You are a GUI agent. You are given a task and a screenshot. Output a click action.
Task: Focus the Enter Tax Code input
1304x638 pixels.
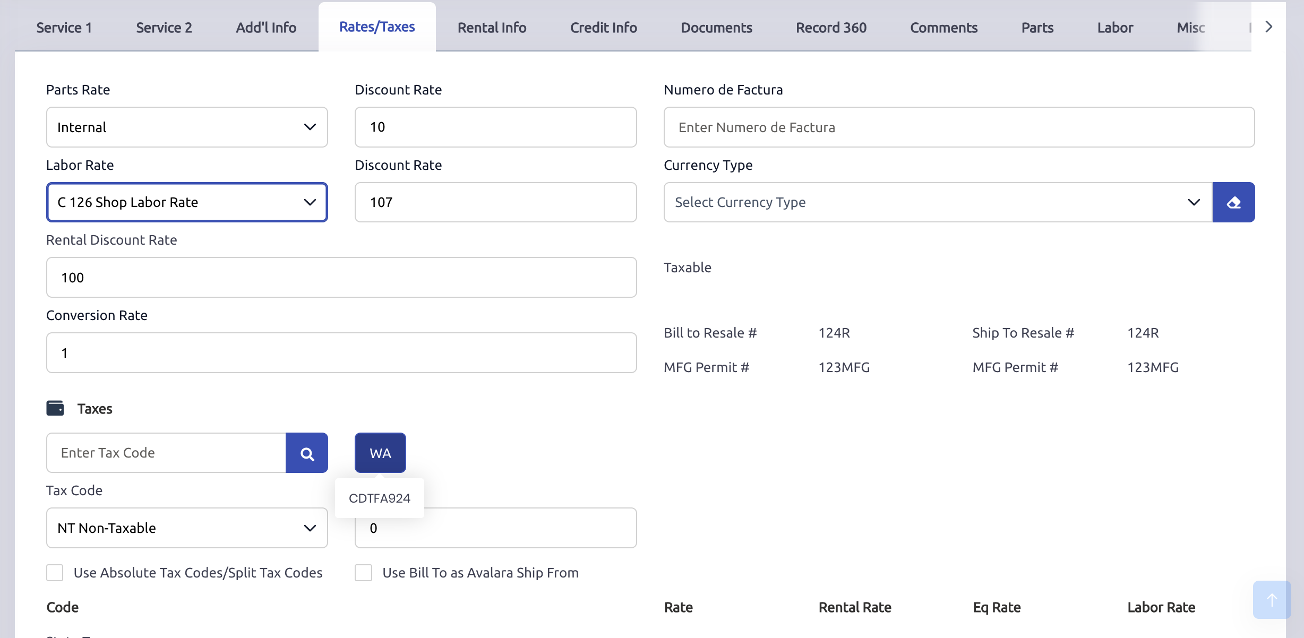[166, 453]
